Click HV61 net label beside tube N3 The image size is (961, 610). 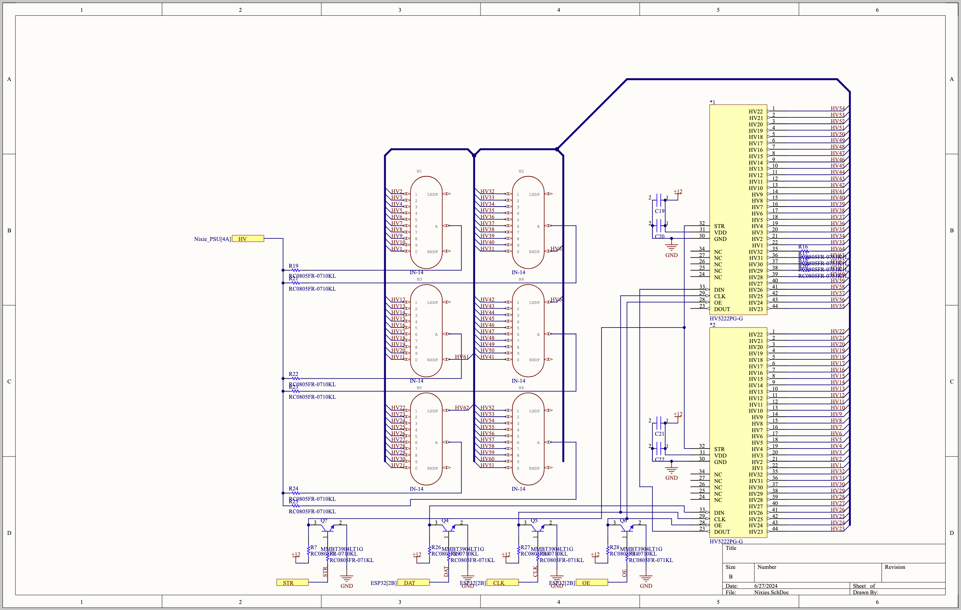461,357
